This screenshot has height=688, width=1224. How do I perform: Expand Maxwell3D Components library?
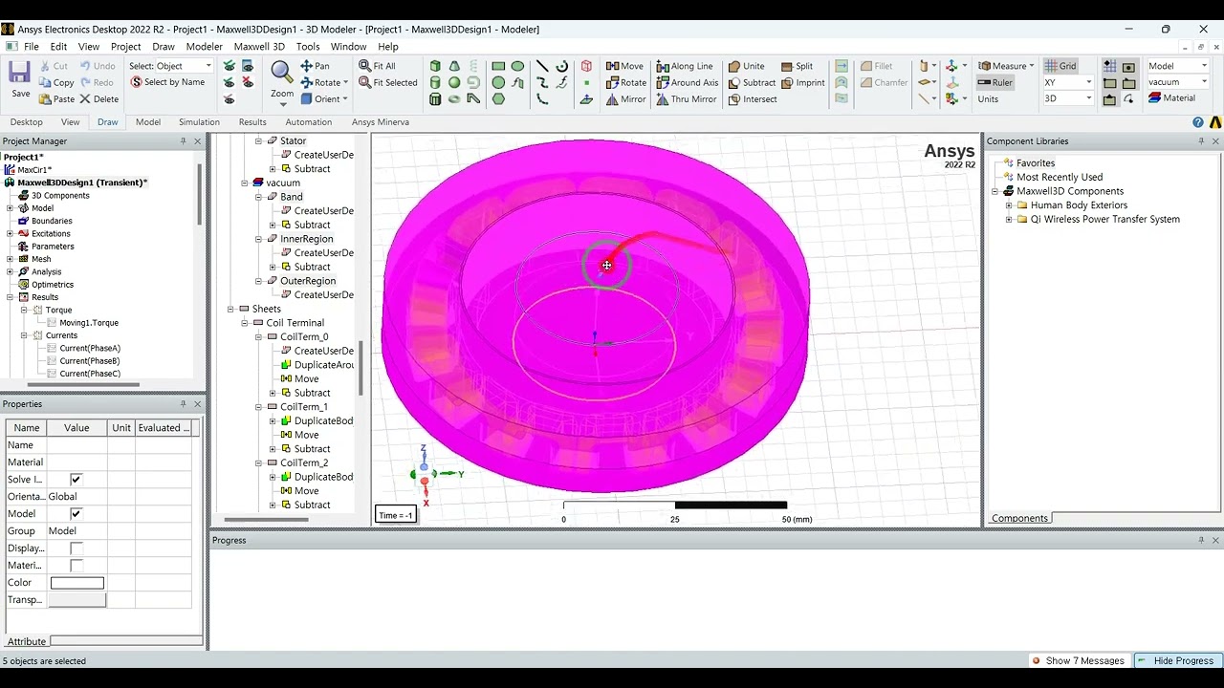pos(995,191)
